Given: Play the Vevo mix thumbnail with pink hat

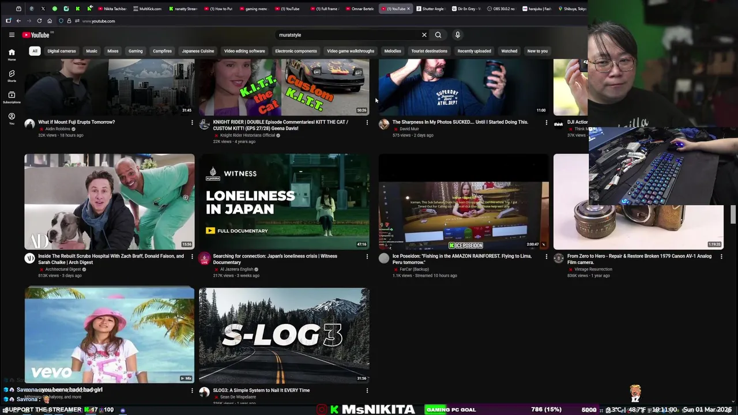Looking at the screenshot, I should tap(110, 335).
